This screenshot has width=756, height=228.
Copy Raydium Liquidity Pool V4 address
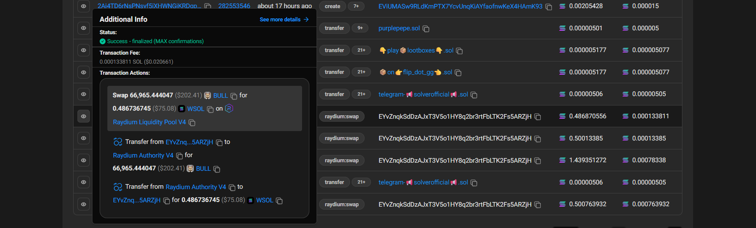pos(192,123)
